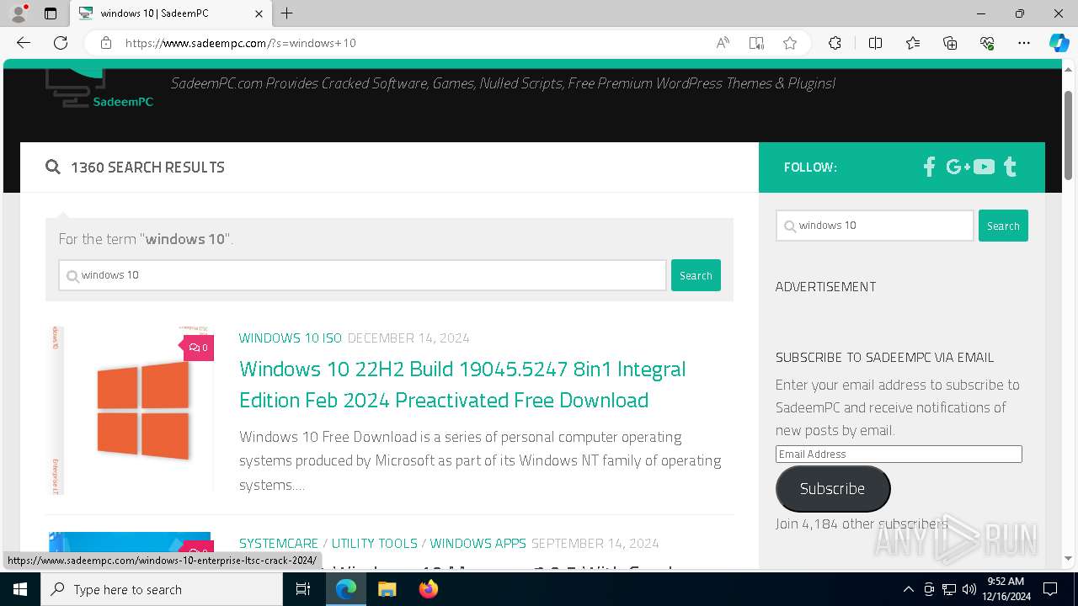Click the Search button under 'For the term'
Screen dimensions: 1078x606
[696, 275]
